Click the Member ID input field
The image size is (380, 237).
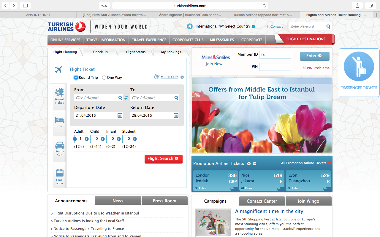pos(275,55)
